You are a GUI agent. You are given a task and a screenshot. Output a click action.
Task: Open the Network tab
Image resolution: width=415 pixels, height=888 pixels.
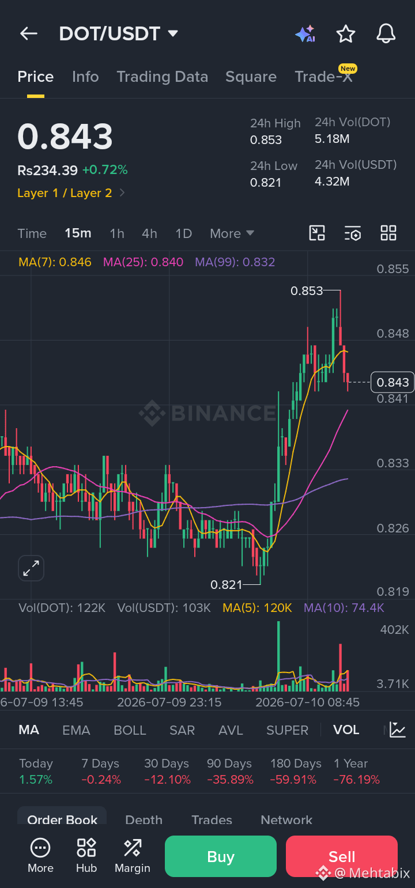click(x=286, y=819)
